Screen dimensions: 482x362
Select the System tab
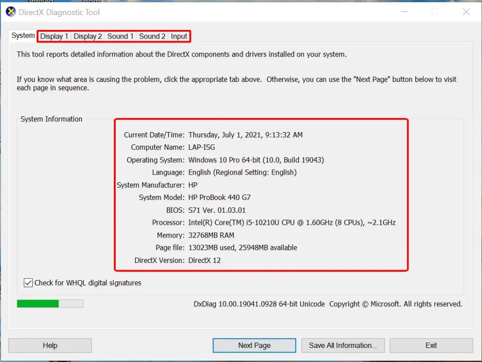(x=23, y=36)
